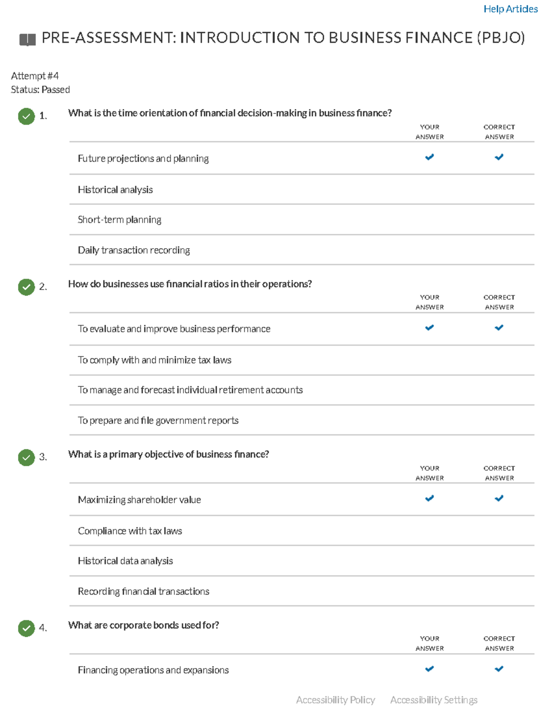Screen dimensions: 552x715
Task: Click the green check icon for question 2
Action: pos(27,287)
